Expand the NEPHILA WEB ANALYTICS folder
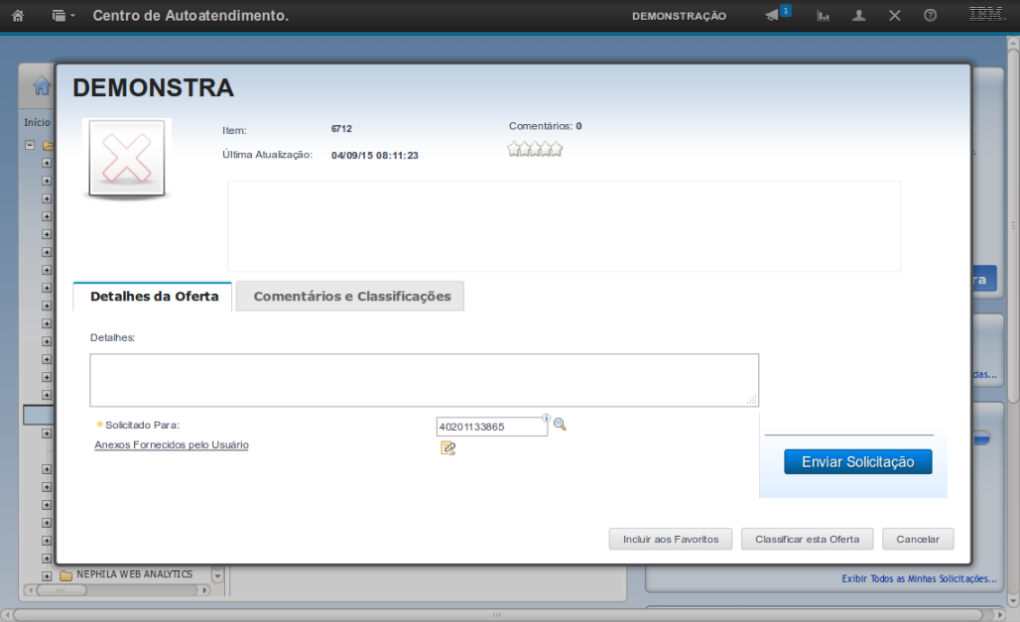This screenshot has height=622, width=1020. tap(47, 575)
